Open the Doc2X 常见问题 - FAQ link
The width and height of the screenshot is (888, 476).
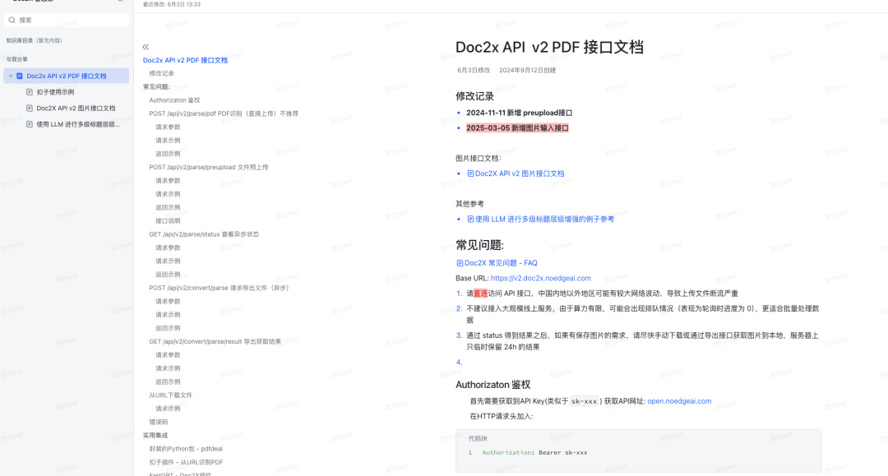click(497, 263)
